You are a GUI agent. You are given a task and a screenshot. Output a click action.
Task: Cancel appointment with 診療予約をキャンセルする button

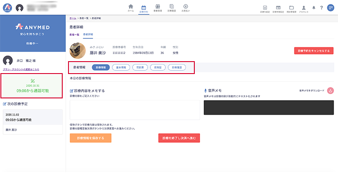(x=314, y=51)
